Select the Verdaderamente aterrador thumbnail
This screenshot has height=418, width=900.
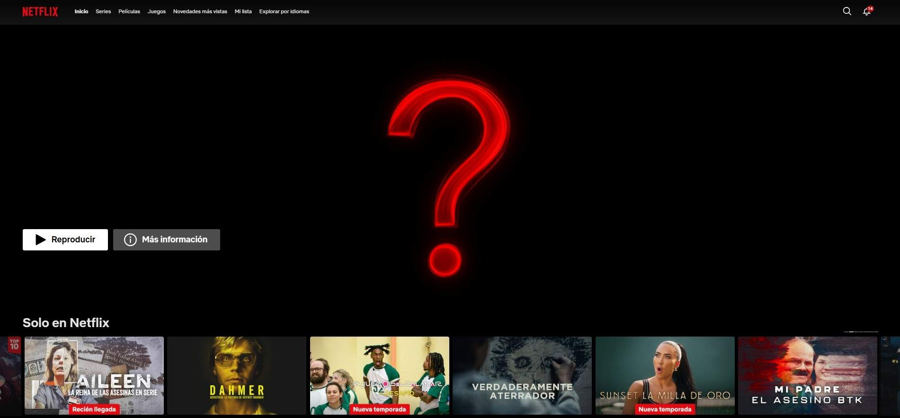[x=522, y=375]
